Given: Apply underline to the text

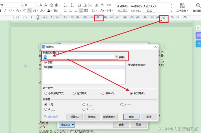Looking at the screenshot, I should point(10,11).
